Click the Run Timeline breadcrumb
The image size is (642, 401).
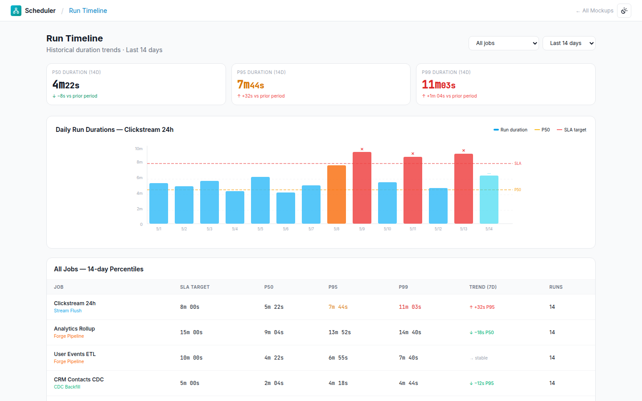coord(88,11)
